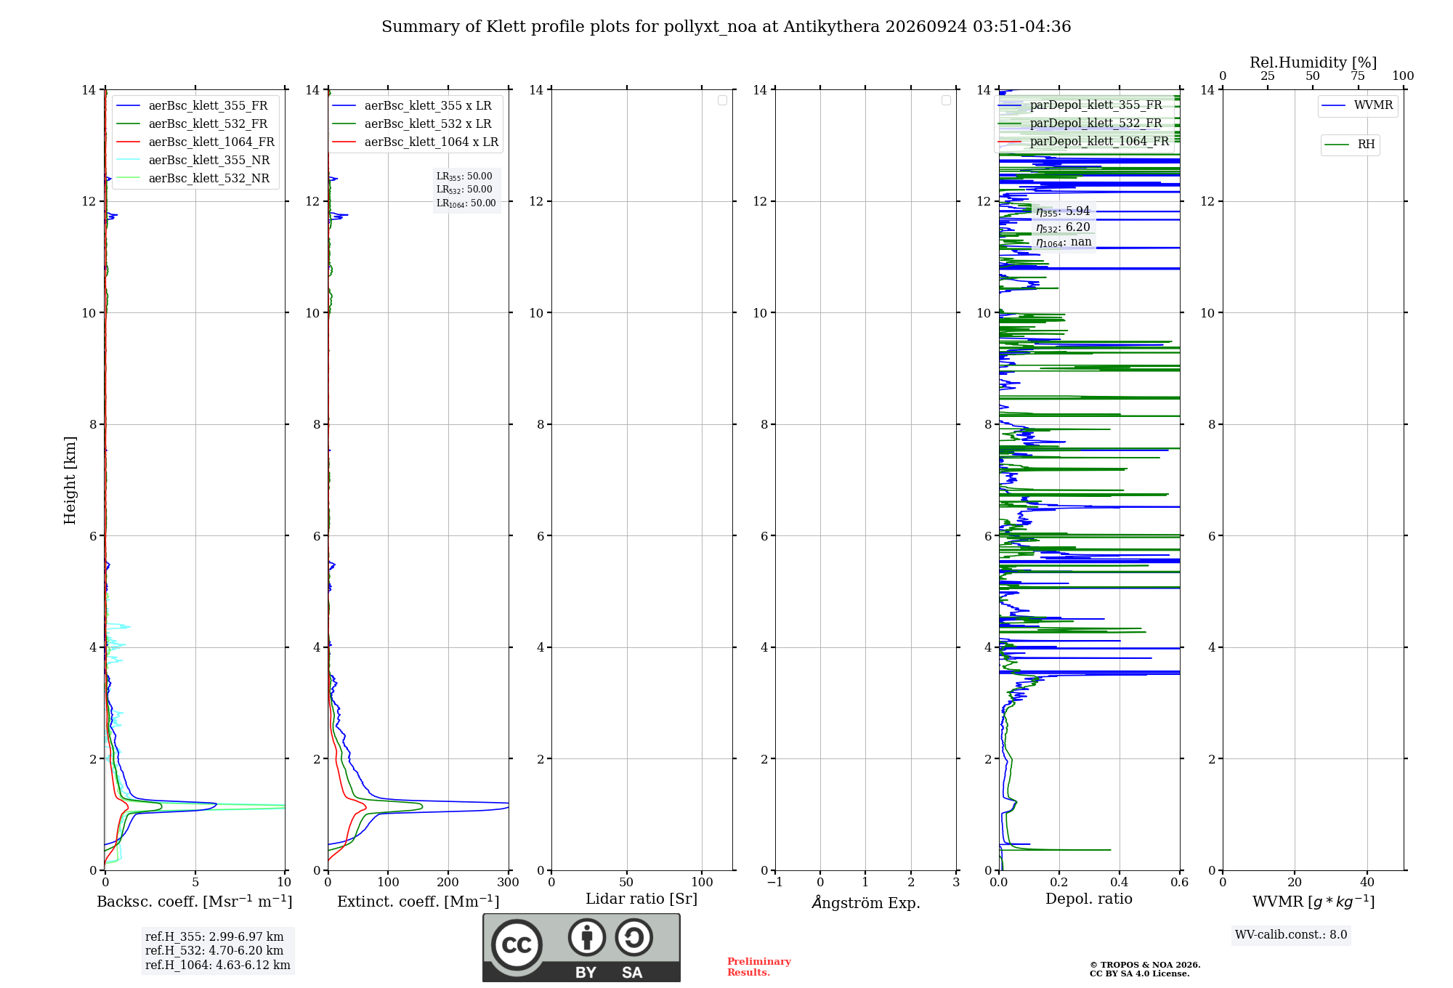Image resolution: width=1453 pixels, height=988 pixels.
Task: Click the Height [km] axis label
Action: pyautogui.click(x=70, y=480)
